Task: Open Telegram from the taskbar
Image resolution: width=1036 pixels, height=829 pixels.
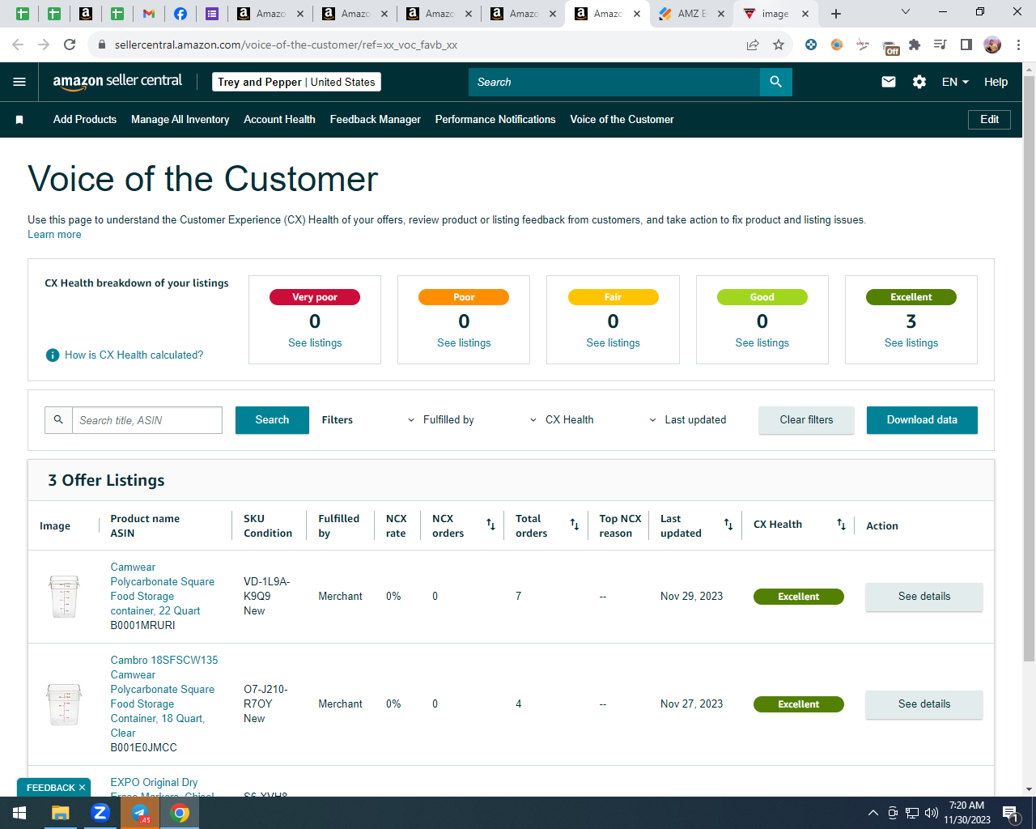Action: point(140,813)
